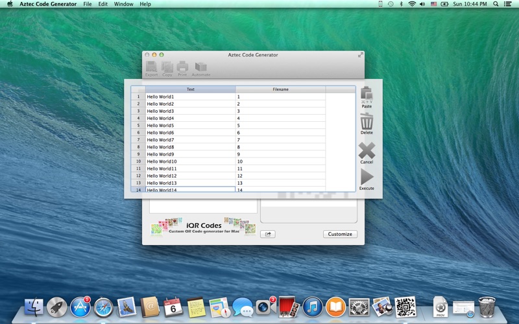
Task: Cancel the batch with the X icon
Action: (367, 151)
